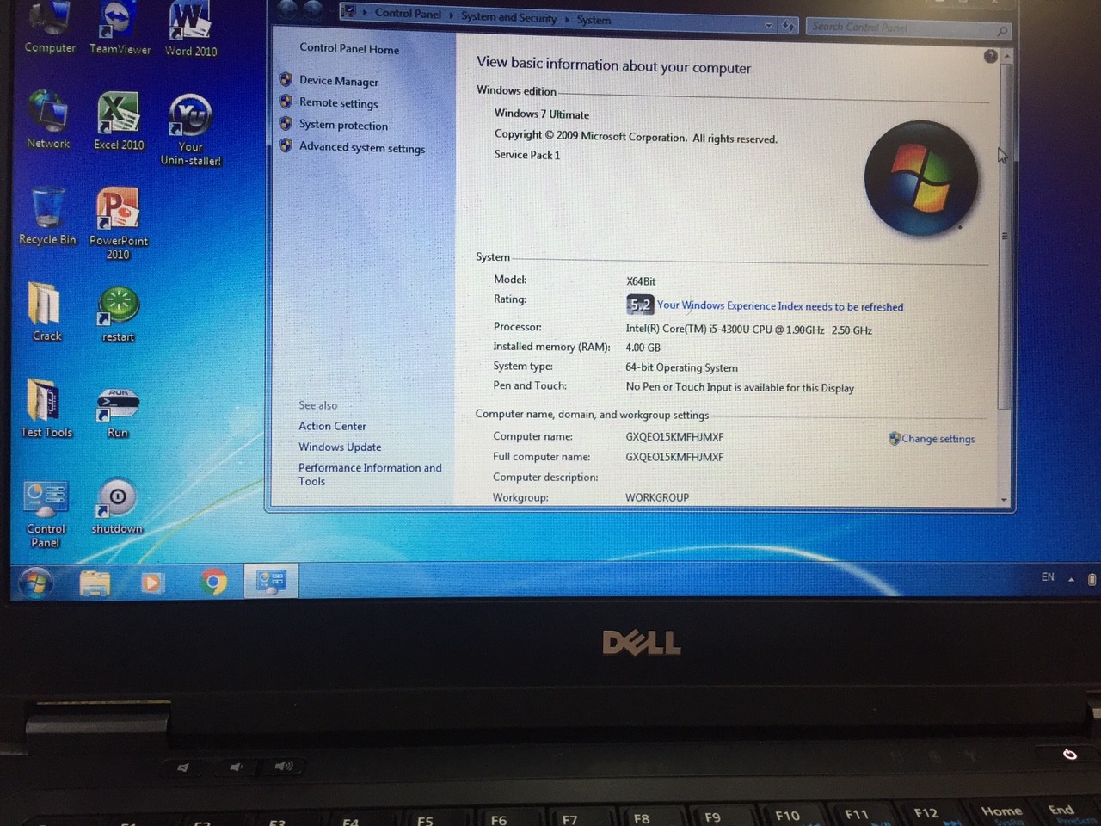This screenshot has width=1101, height=826.
Task: Click the EN language indicator
Action: [1048, 577]
